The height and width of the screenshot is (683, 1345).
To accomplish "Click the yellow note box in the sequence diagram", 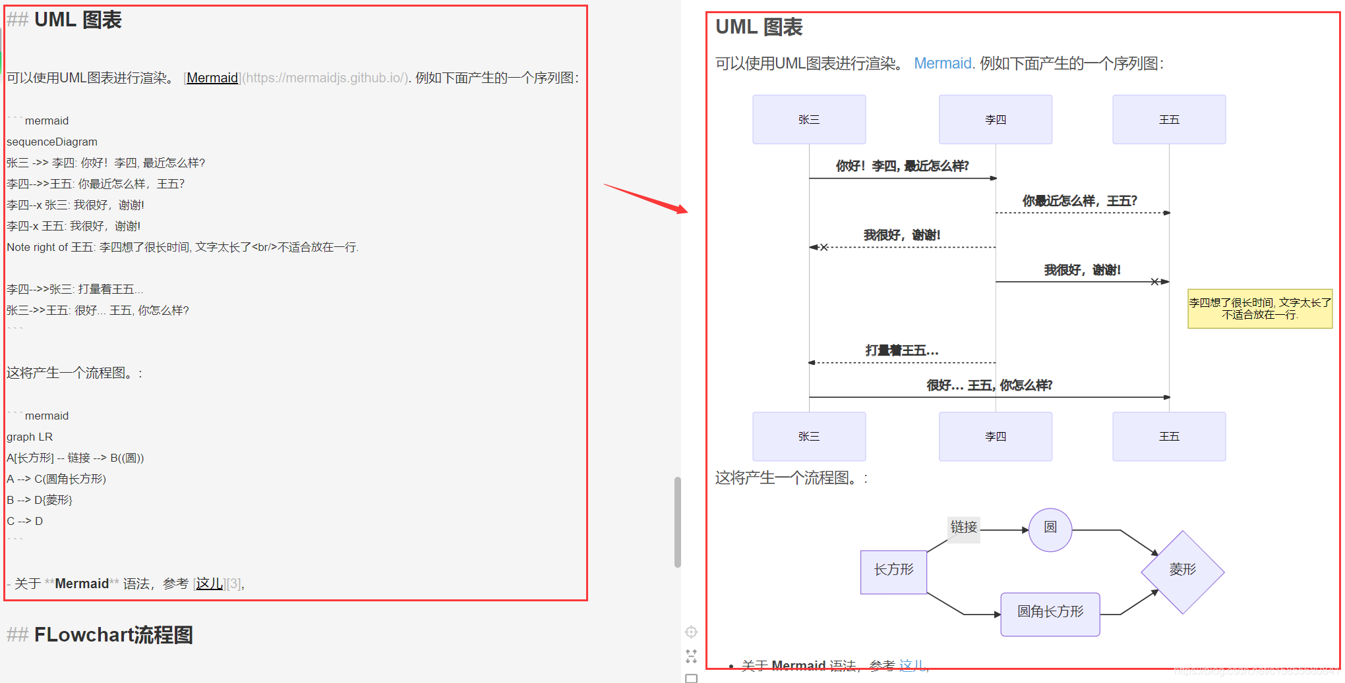I will pyautogui.click(x=1260, y=309).
